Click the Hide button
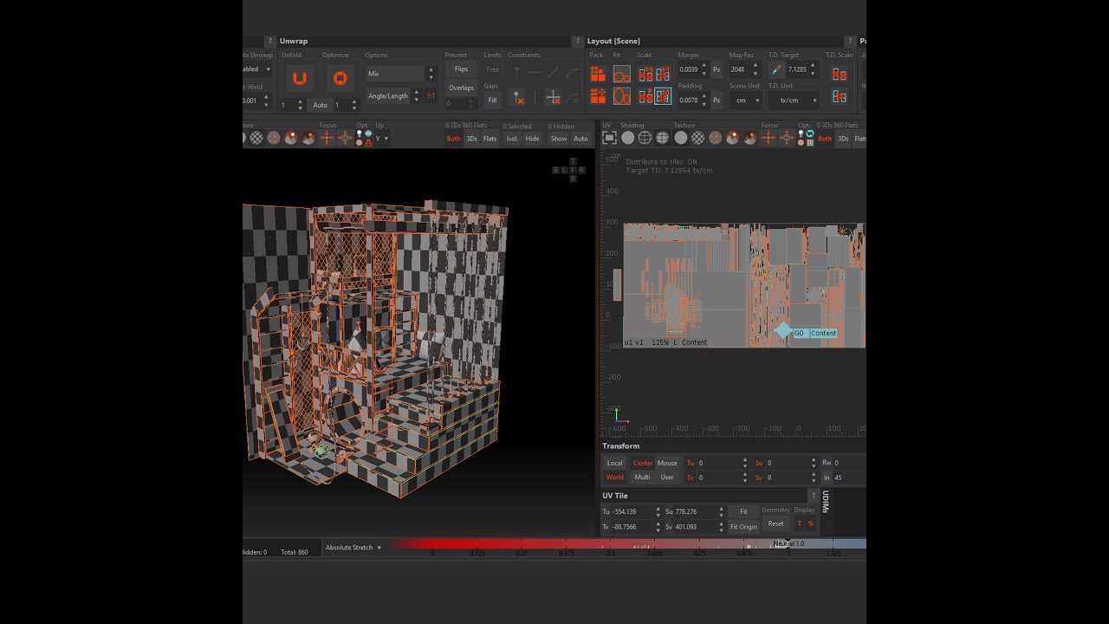Image resolution: width=1109 pixels, height=624 pixels. [x=532, y=139]
